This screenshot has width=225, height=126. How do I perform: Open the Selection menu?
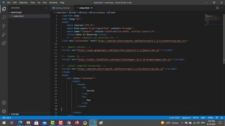coord(24,2)
